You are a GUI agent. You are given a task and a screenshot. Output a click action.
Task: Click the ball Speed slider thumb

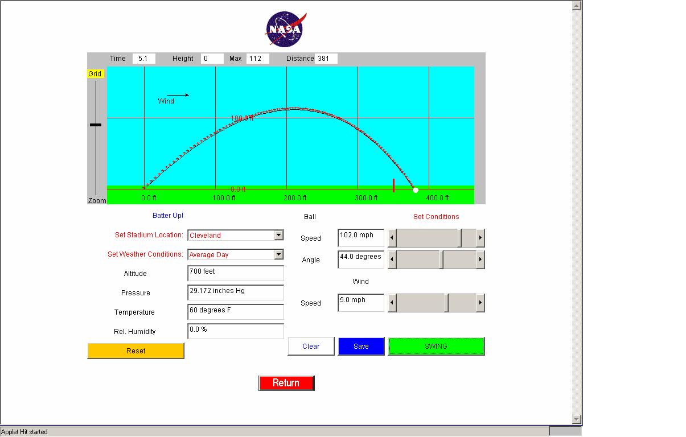[459, 238]
